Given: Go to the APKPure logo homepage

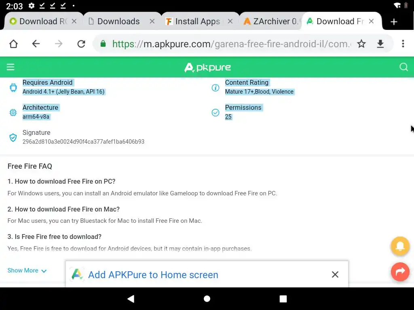Looking at the screenshot, I should coord(207,67).
